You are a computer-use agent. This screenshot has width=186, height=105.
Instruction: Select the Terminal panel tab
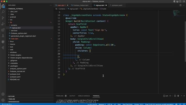point(96,96)
